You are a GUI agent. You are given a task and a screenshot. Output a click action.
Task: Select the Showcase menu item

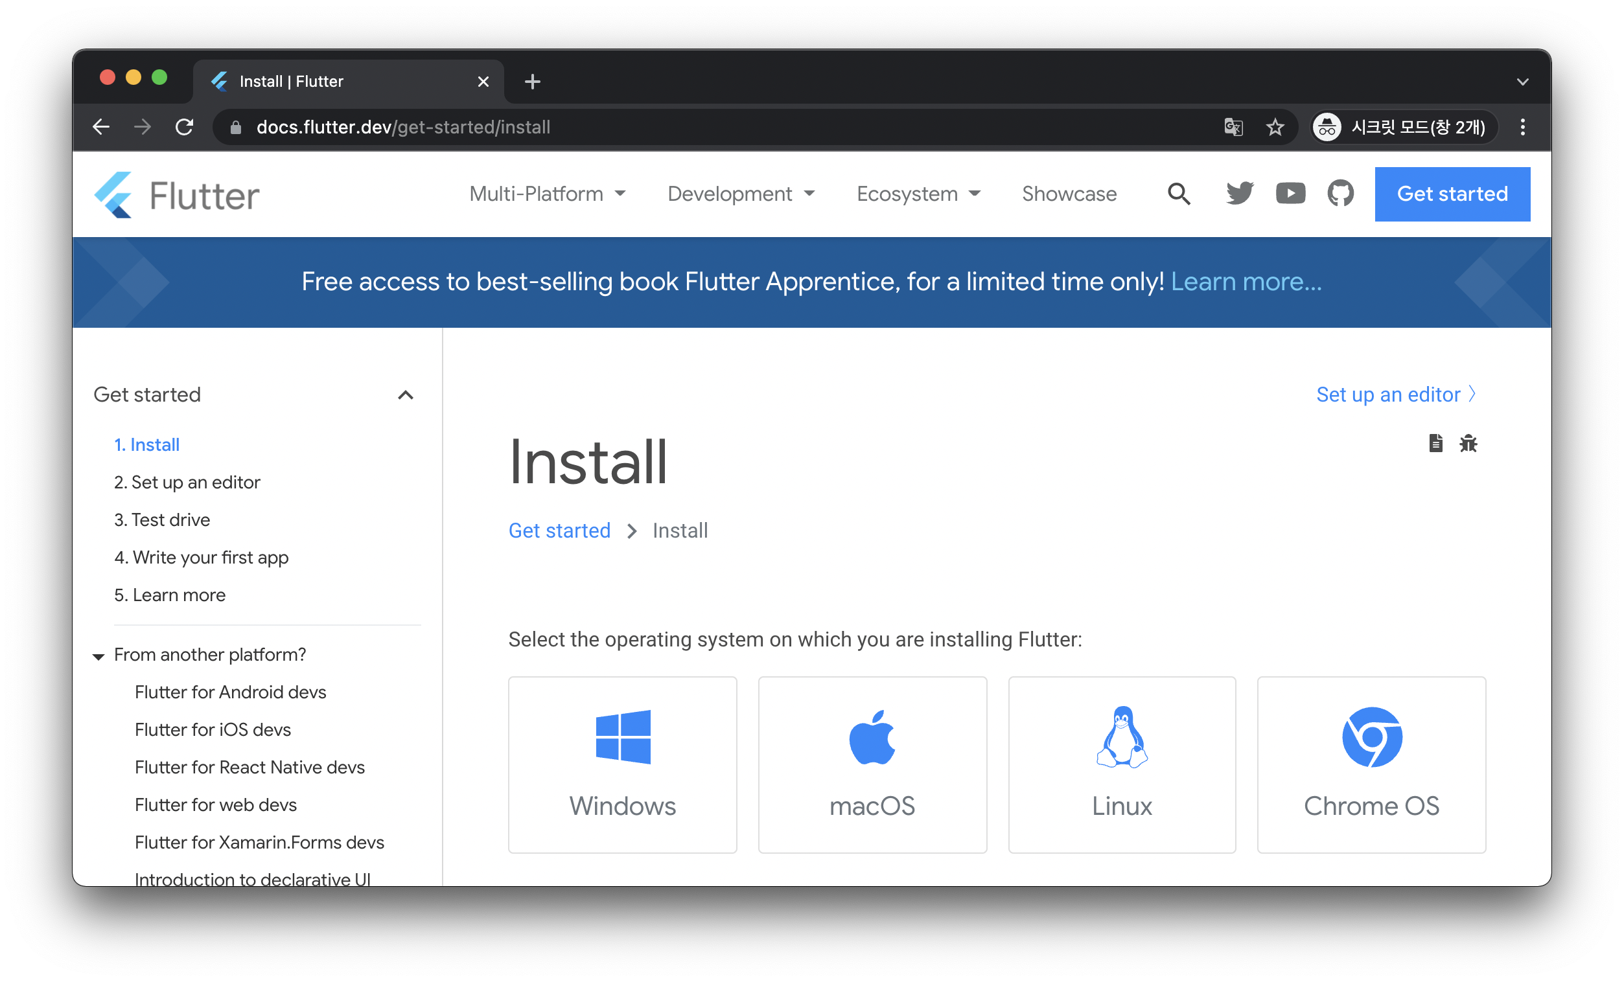1069,194
